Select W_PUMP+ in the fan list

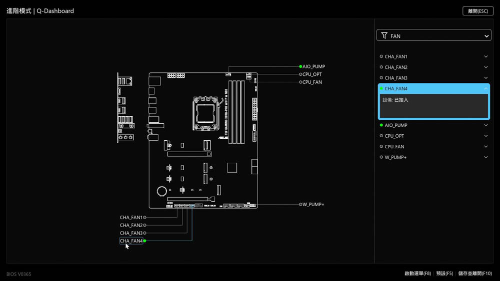coord(395,157)
